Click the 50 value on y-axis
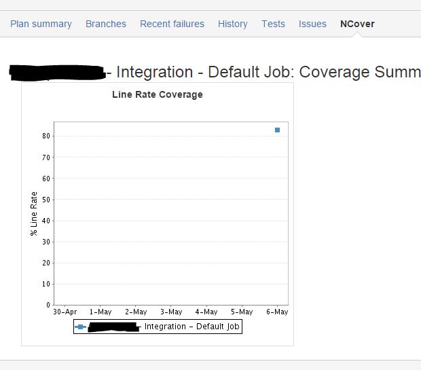This screenshot has width=421, height=370. [46, 200]
